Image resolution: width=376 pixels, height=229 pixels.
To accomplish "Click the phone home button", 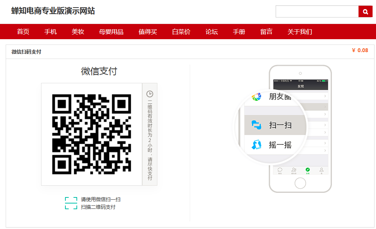I will click(x=300, y=183).
